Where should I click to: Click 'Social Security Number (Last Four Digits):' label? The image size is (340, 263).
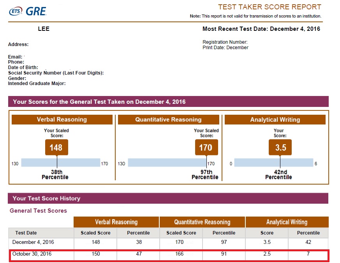click(x=56, y=73)
